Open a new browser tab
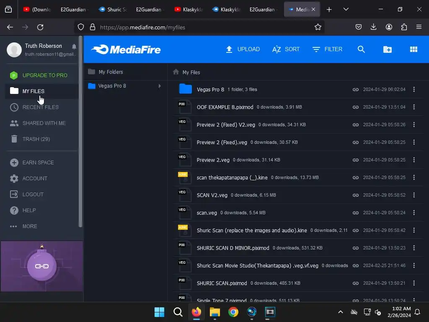This screenshot has width=429, height=322. coord(329,9)
